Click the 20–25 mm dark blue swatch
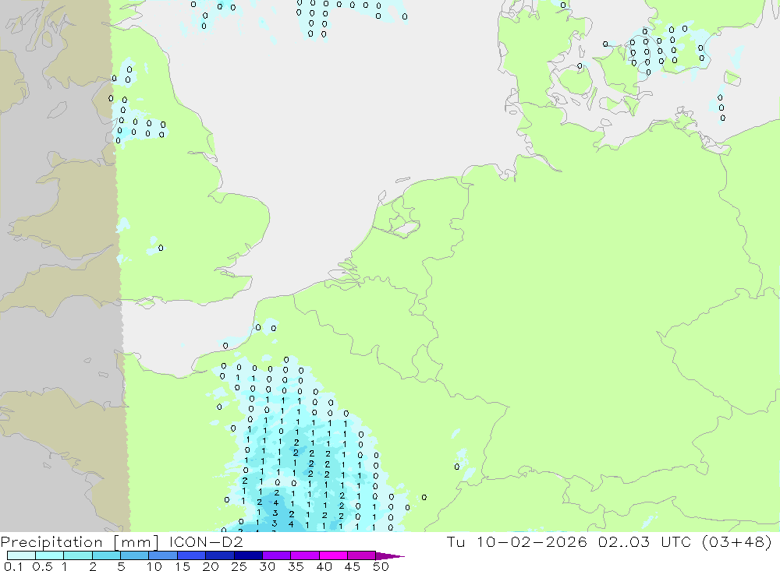Image resolution: width=780 pixels, height=571 pixels. (220, 555)
